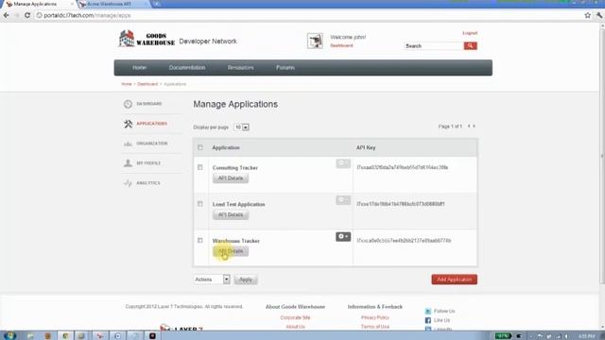Click the Corporate Site footer link

tap(295, 317)
